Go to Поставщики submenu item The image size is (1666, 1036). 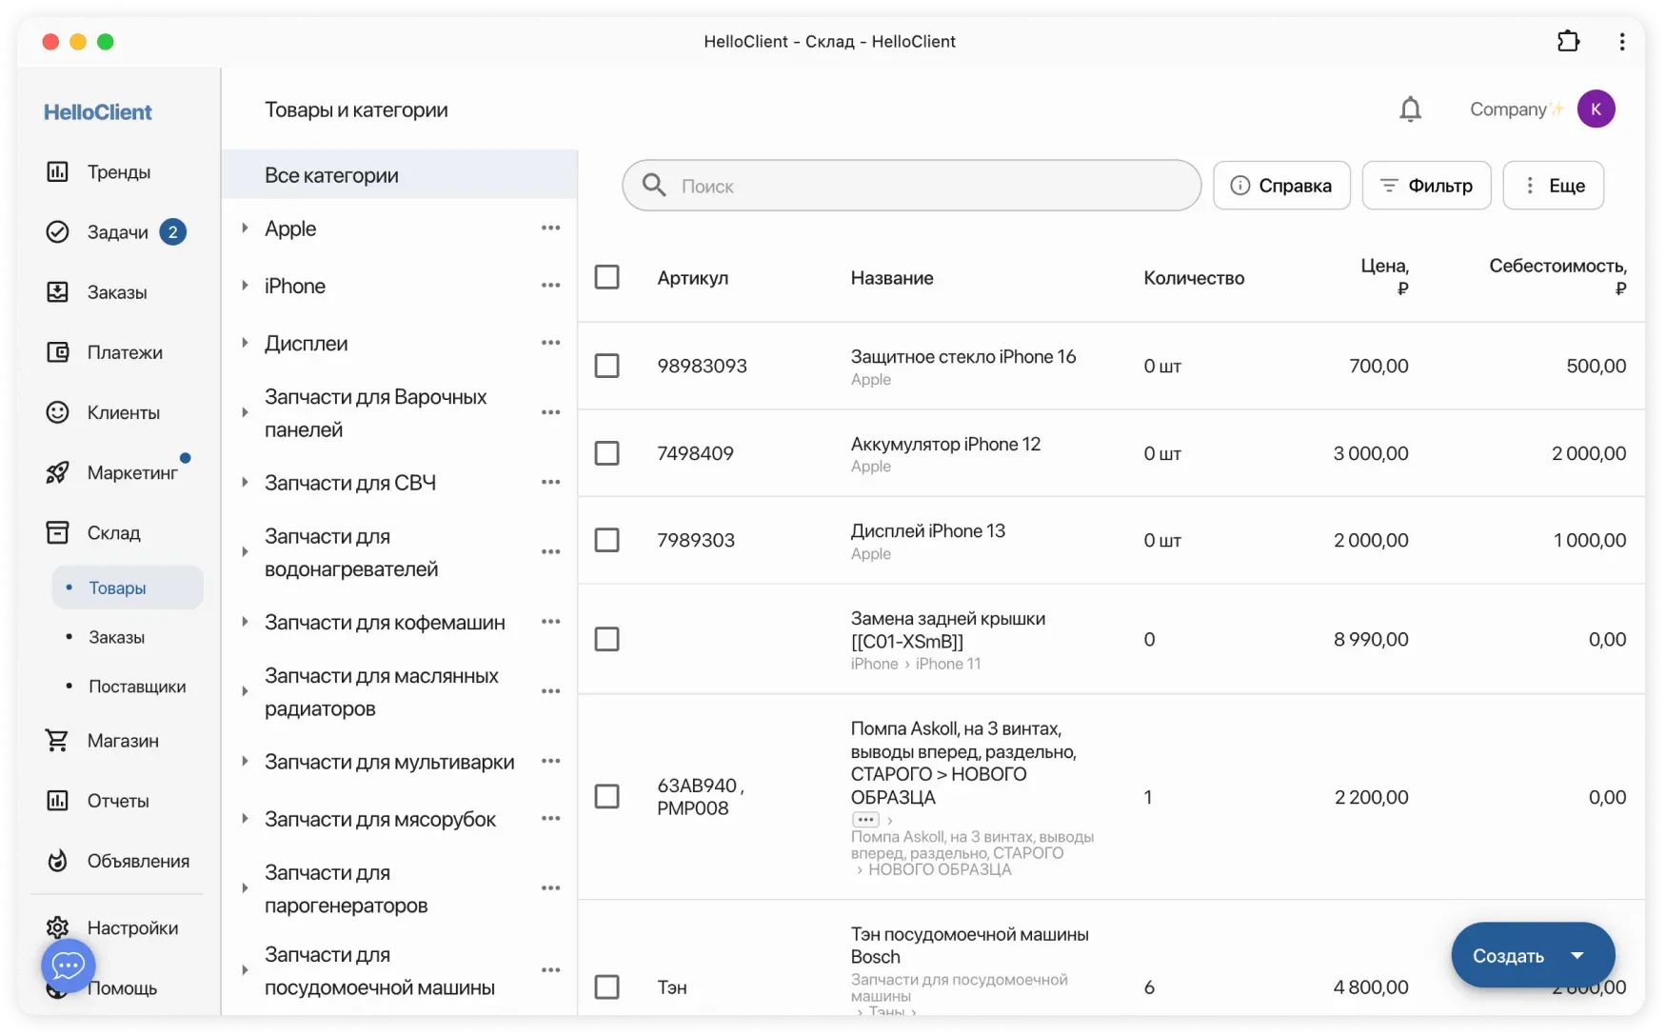pos(136,687)
